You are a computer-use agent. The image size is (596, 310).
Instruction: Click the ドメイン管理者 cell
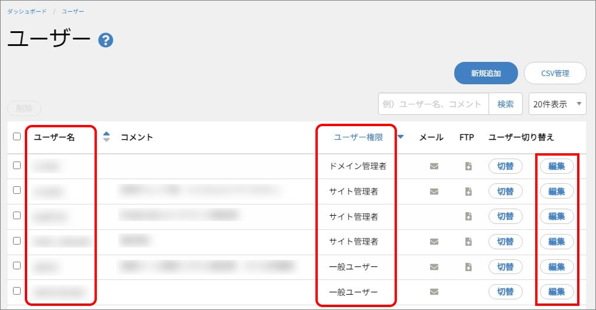click(358, 166)
